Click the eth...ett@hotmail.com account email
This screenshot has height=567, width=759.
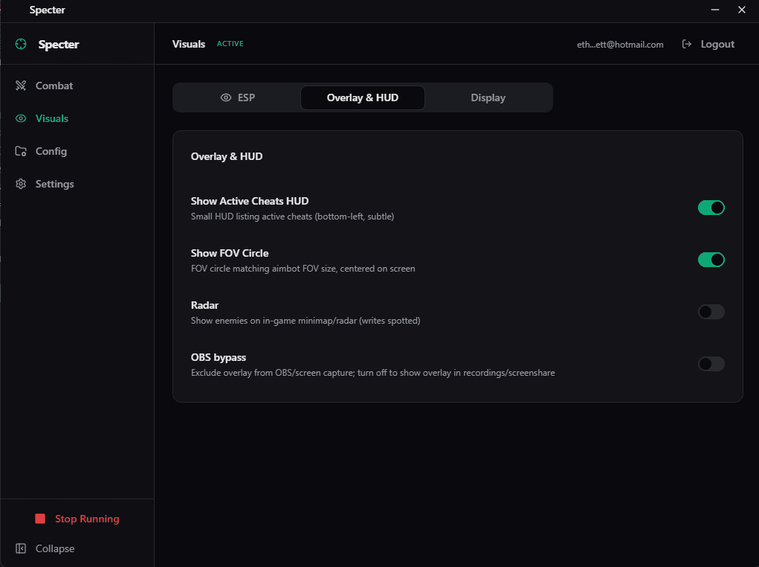click(620, 44)
